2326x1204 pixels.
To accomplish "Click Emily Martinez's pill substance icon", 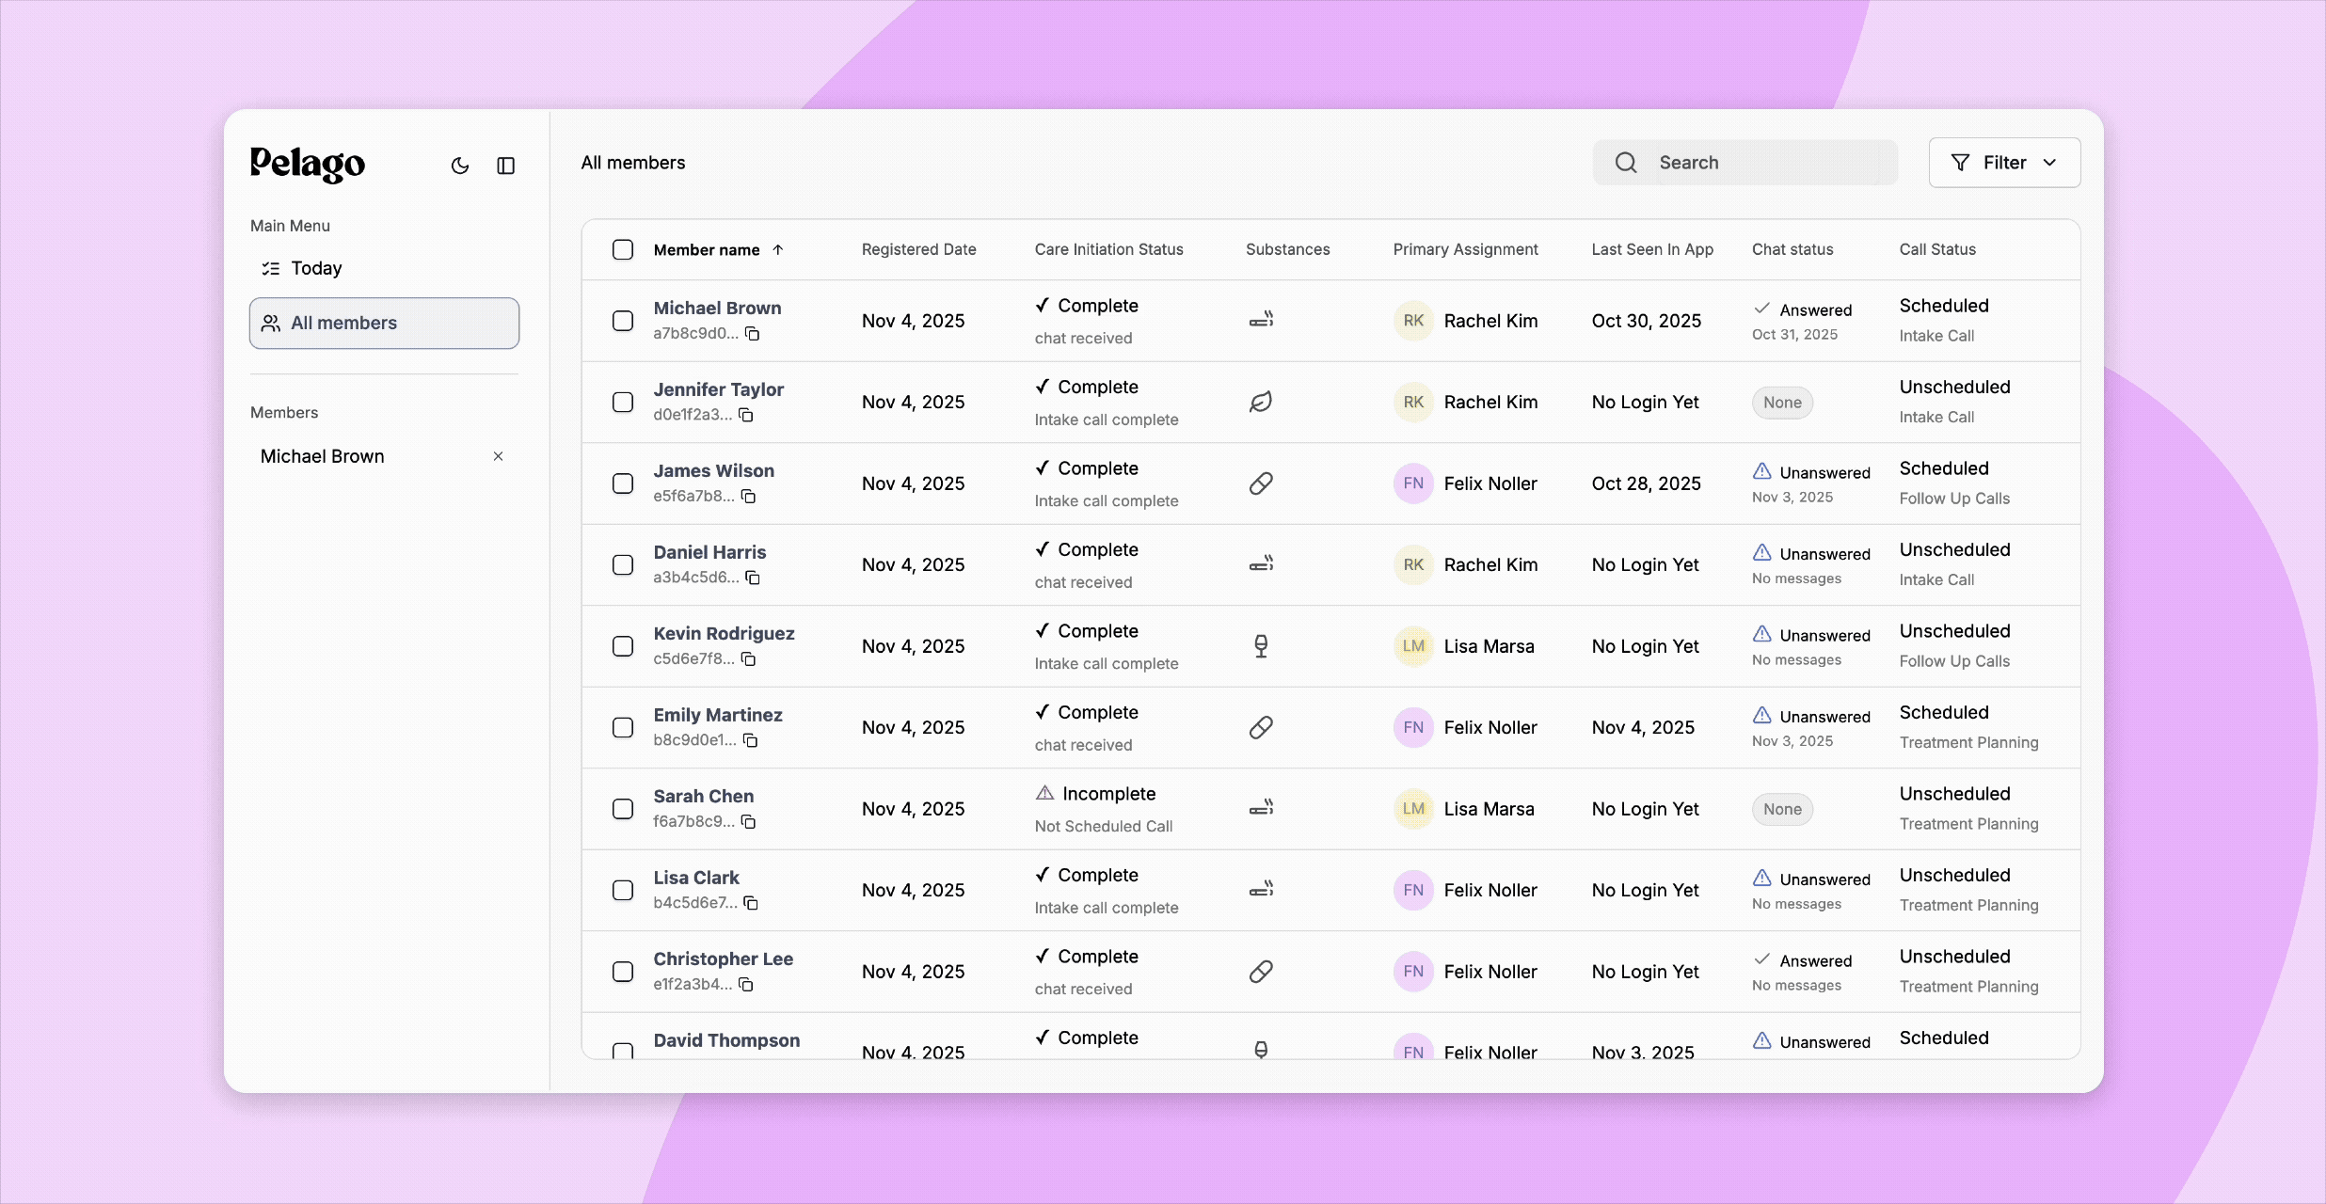I will 1261,727.
